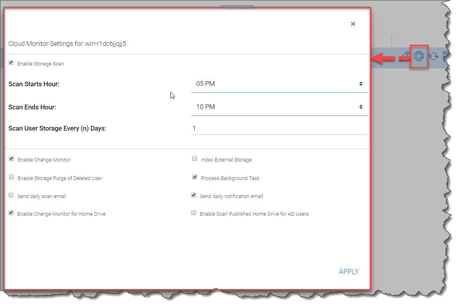
Task: Check Send daily scan email
Action: pos(11,195)
